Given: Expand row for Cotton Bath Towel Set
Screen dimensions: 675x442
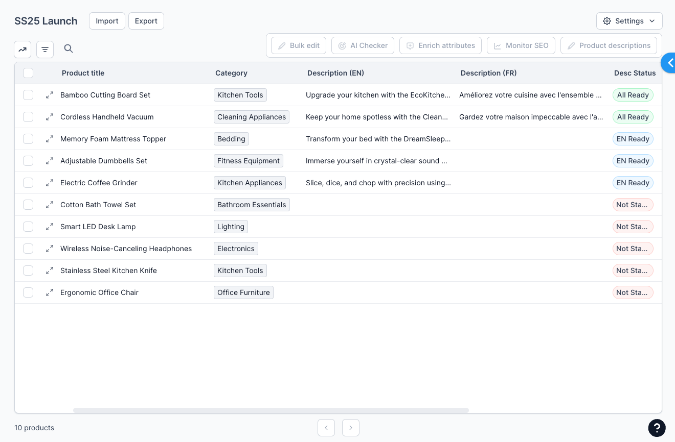Looking at the screenshot, I should point(50,205).
